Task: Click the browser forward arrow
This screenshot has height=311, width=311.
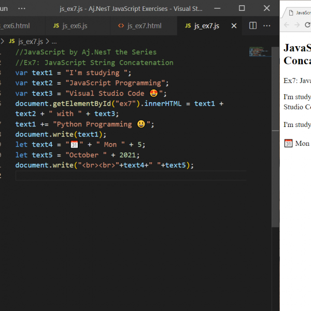Action: tap(298, 25)
